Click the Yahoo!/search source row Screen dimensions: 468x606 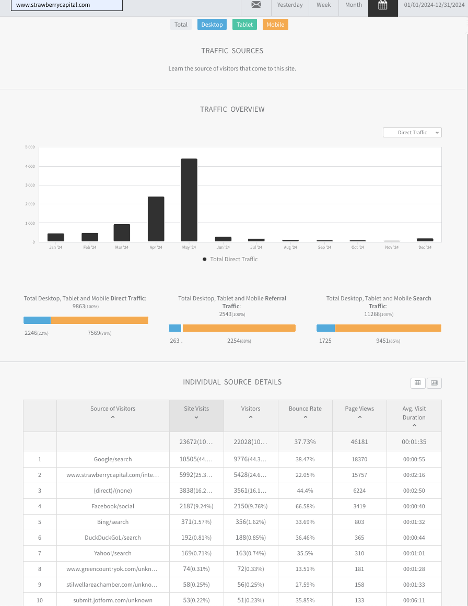point(232,553)
